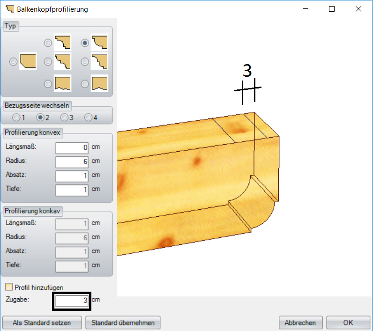Focus the konvex Tiefe input field
This screenshot has height=331, width=373.
click(72, 191)
